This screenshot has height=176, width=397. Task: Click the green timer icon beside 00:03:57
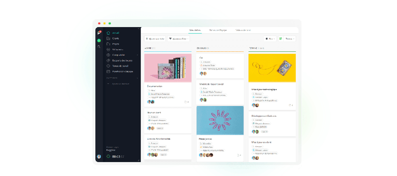[x=109, y=157]
